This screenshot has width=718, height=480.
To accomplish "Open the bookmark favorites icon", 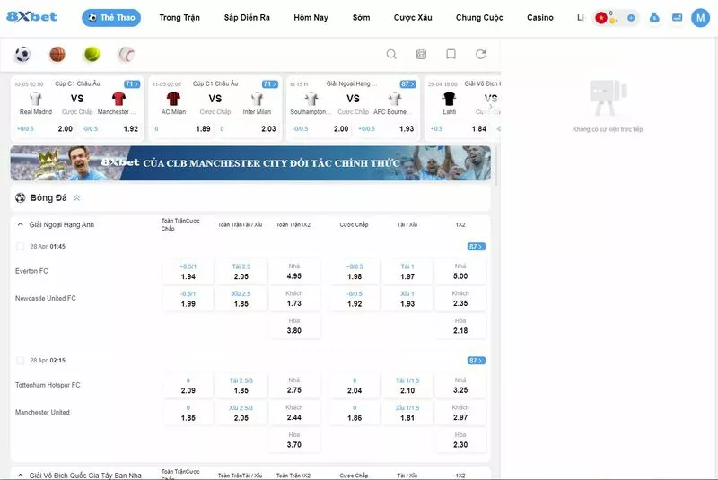I will (451, 54).
